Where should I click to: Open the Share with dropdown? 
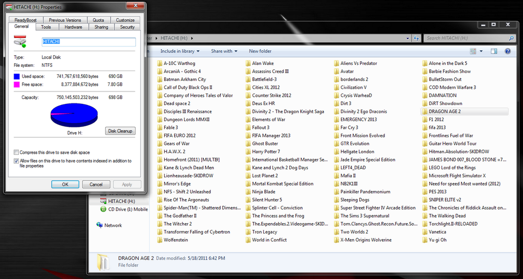224,51
